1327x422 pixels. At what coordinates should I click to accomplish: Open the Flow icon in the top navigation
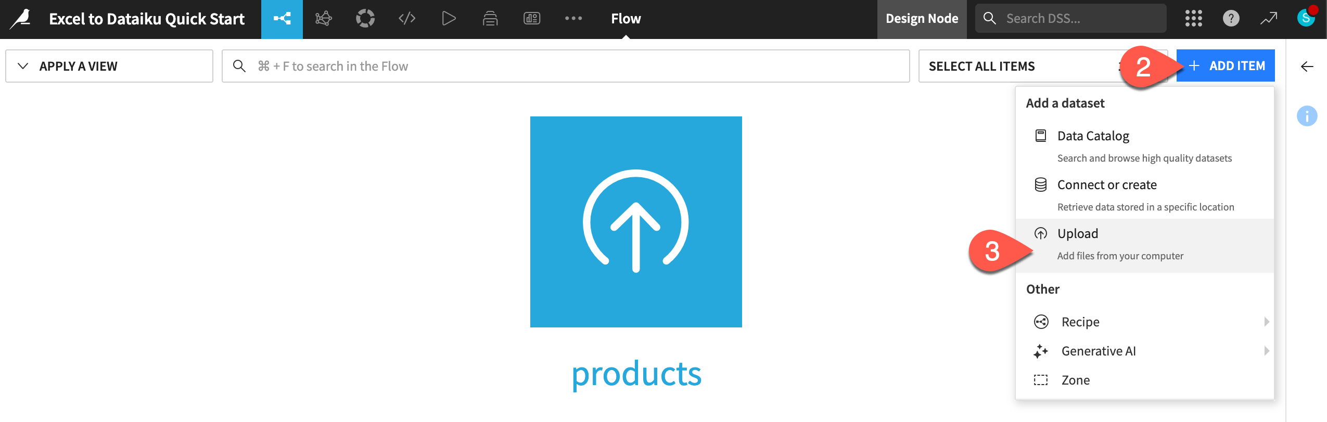282,19
